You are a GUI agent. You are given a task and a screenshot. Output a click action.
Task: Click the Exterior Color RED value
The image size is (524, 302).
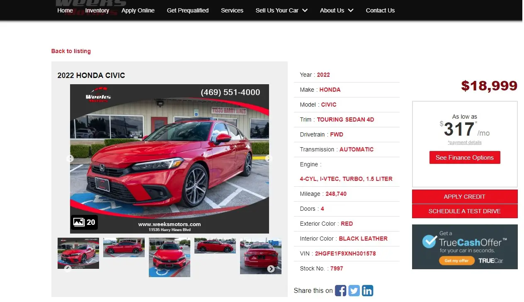(347, 224)
